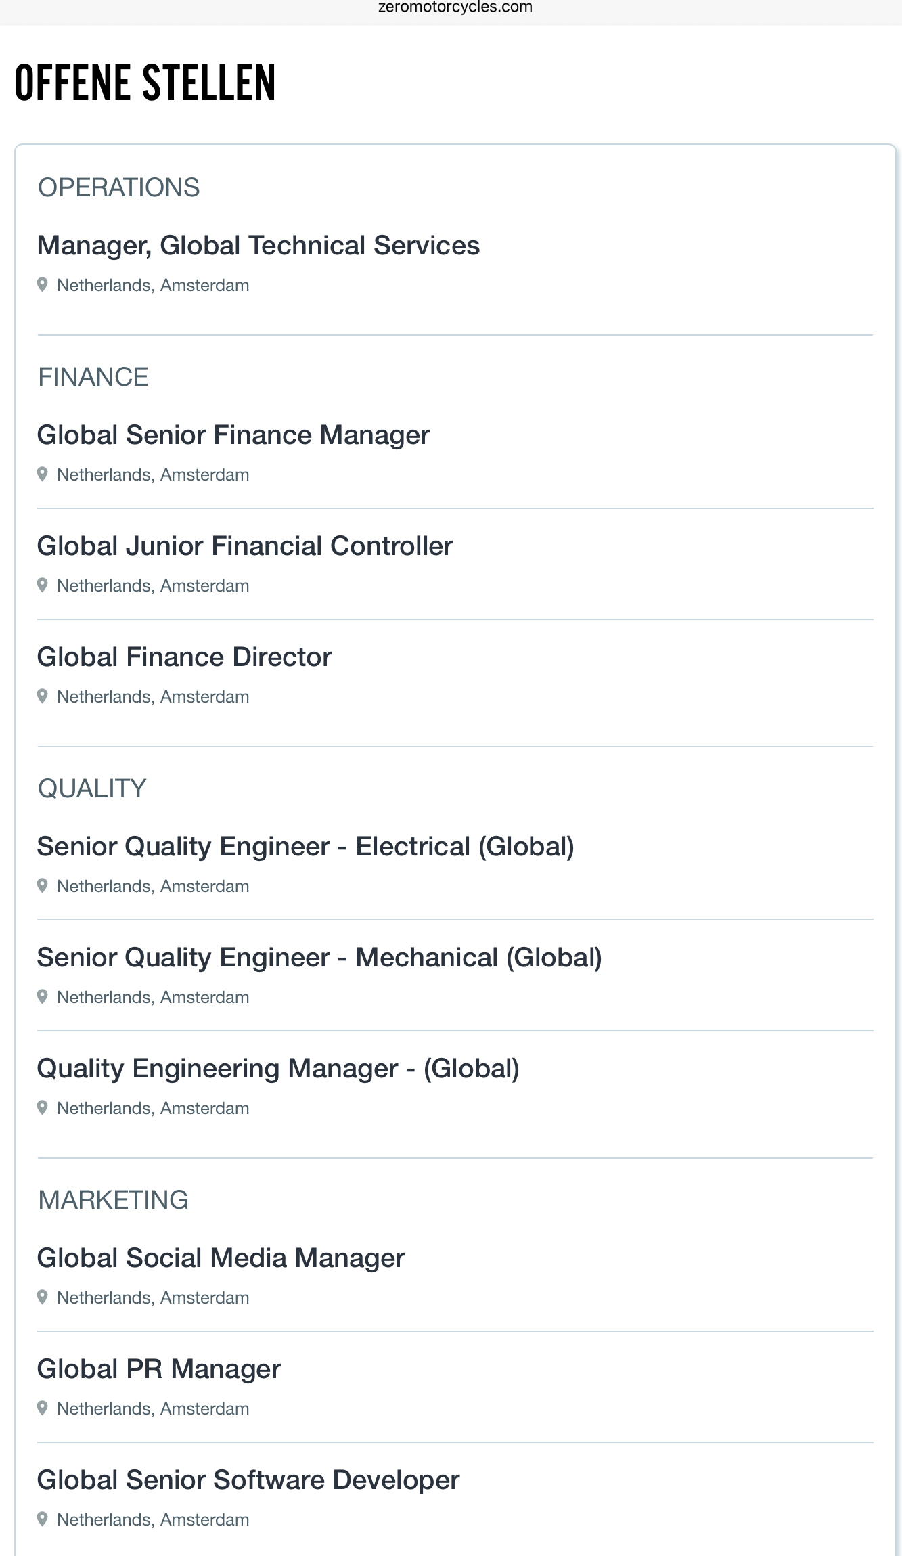Open Quality Engineering Manager - (Global) listing
The width and height of the screenshot is (902, 1556).
pos(277,1069)
